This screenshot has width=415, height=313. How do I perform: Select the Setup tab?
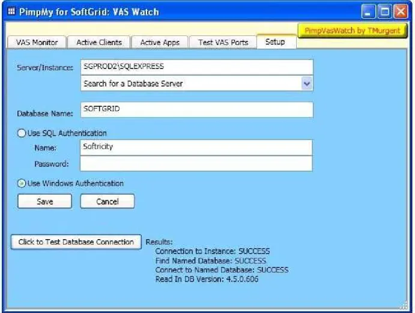coord(276,41)
